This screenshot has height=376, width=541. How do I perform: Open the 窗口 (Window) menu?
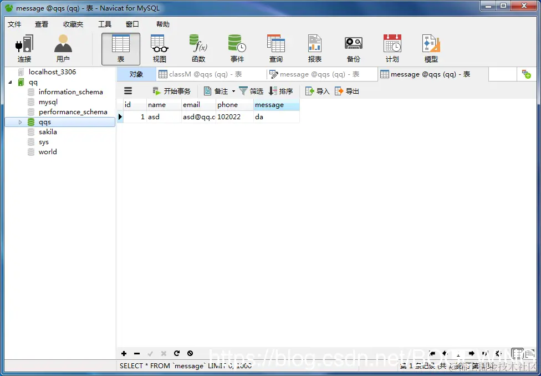click(x=132, y=24)
